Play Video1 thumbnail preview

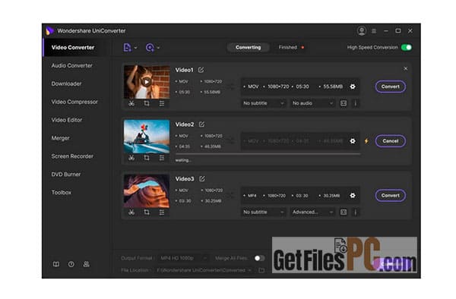click(147, 82)
